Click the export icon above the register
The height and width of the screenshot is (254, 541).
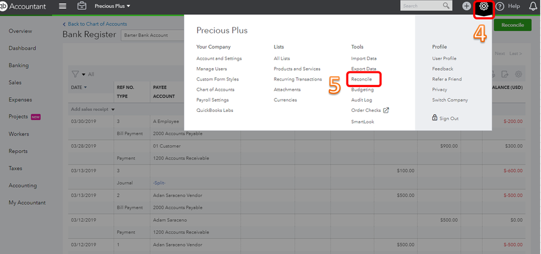coord(505,74)
